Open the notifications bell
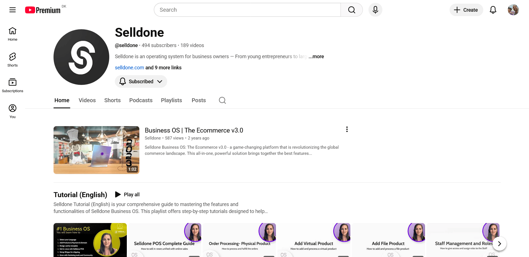The height and width of the screenshot is (257, 529). click(x=493, y=10)
